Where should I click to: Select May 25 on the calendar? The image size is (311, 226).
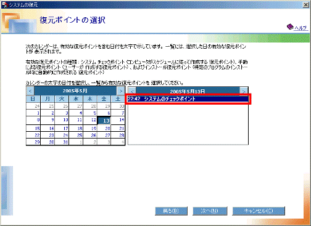pyautogui.click(x=76, y=135)
